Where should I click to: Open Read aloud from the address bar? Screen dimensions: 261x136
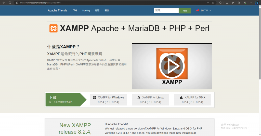point(208,3)
